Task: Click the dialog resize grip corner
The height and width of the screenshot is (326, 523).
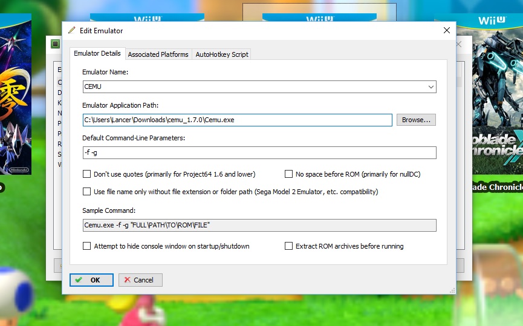Action: point(452,291)
